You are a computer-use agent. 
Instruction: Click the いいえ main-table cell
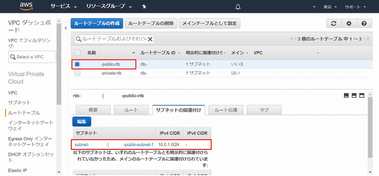point(238,64)
